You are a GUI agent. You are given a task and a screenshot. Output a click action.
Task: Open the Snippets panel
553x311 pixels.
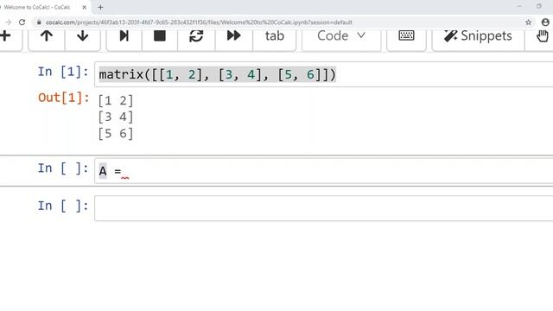pos(478,36)
